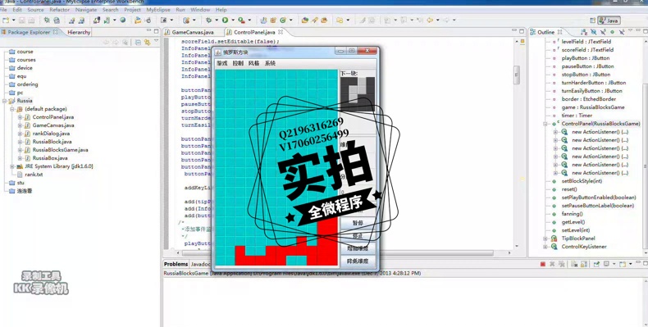Click the Open Perspective icon
Screen dimensions: 648x327
pos(592,20)
